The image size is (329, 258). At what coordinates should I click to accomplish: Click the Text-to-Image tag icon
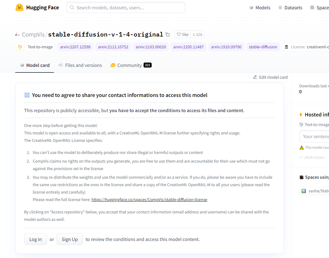point(20,47)
